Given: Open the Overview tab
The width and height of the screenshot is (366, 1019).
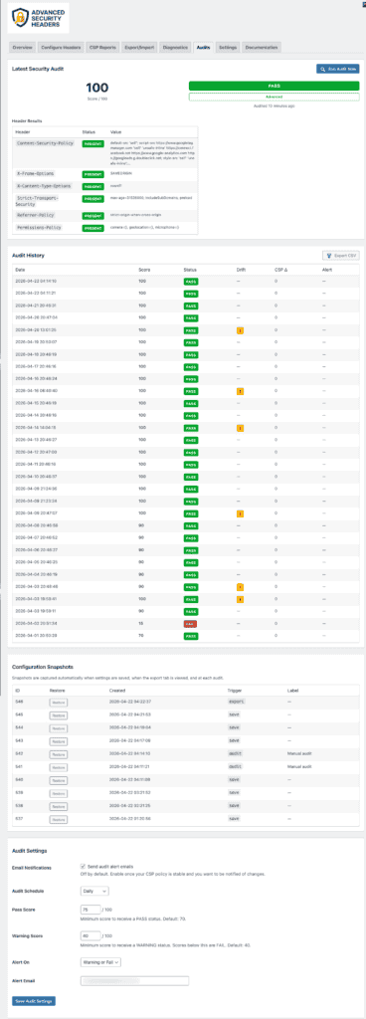Looking at the screenshot, I should [x=22, y=48].
